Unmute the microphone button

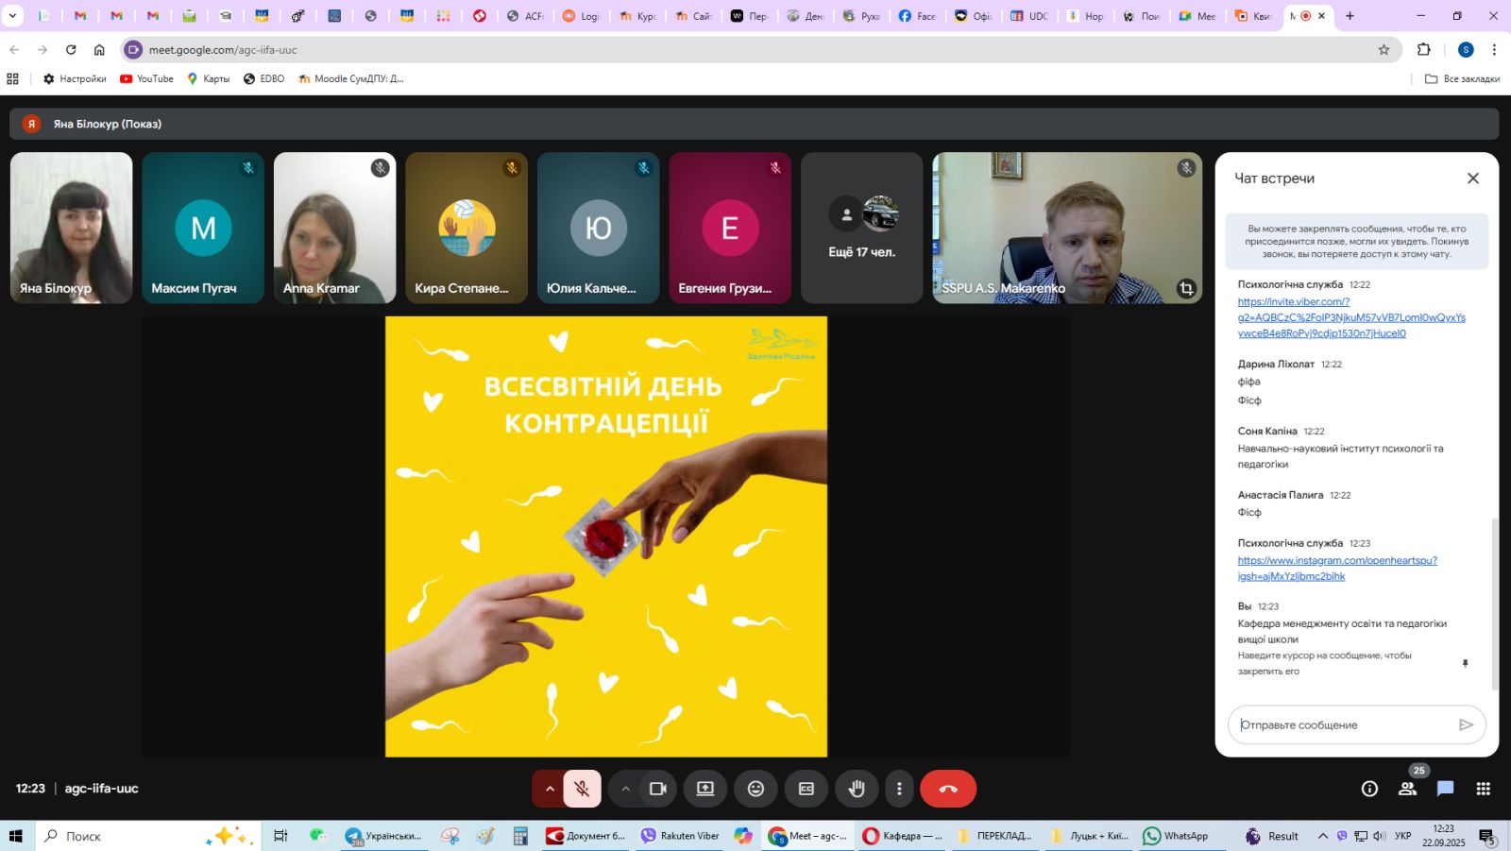[583, 789]
